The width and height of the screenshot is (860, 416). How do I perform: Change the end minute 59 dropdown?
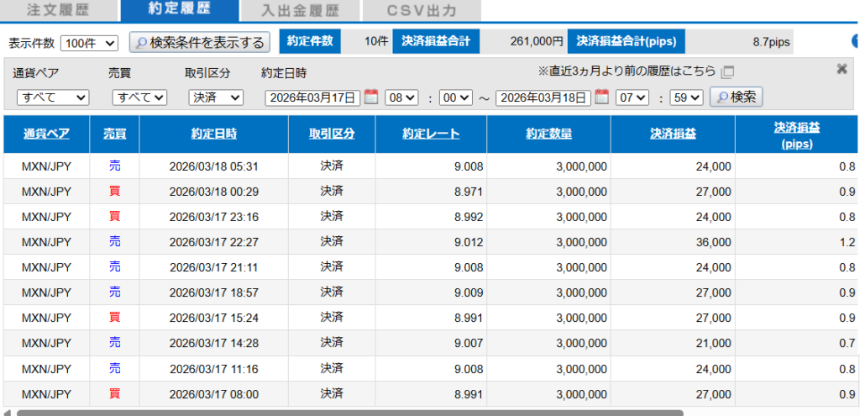(686, 97)
